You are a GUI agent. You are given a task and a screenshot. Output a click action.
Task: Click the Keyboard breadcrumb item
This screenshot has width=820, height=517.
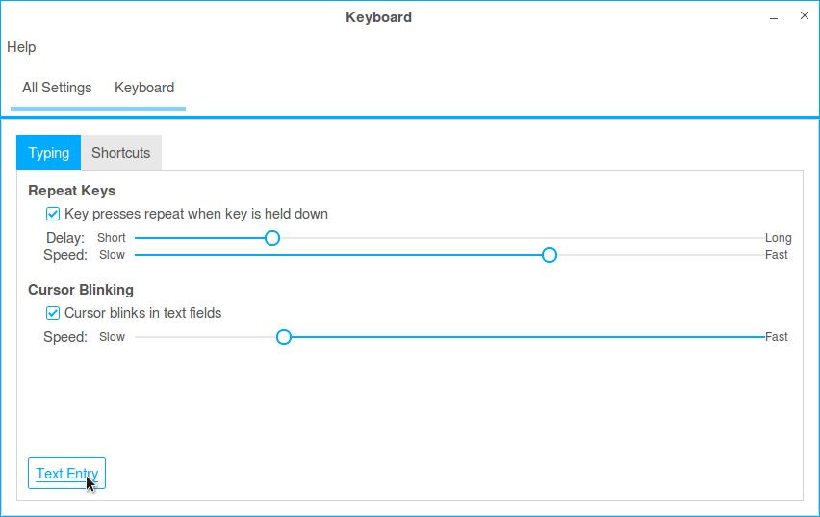click(144, 88)
